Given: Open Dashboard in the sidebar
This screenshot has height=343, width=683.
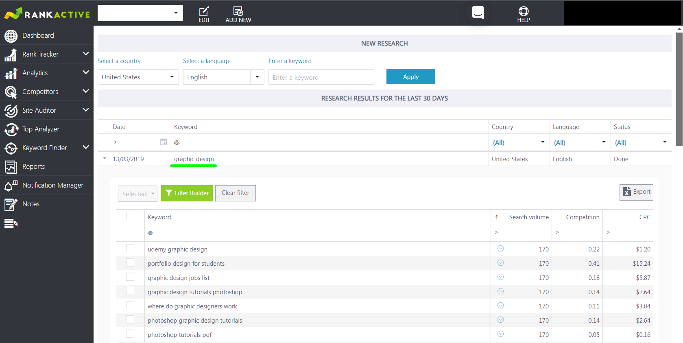Looking at the screenshot, I should click(x=47, y=35).
